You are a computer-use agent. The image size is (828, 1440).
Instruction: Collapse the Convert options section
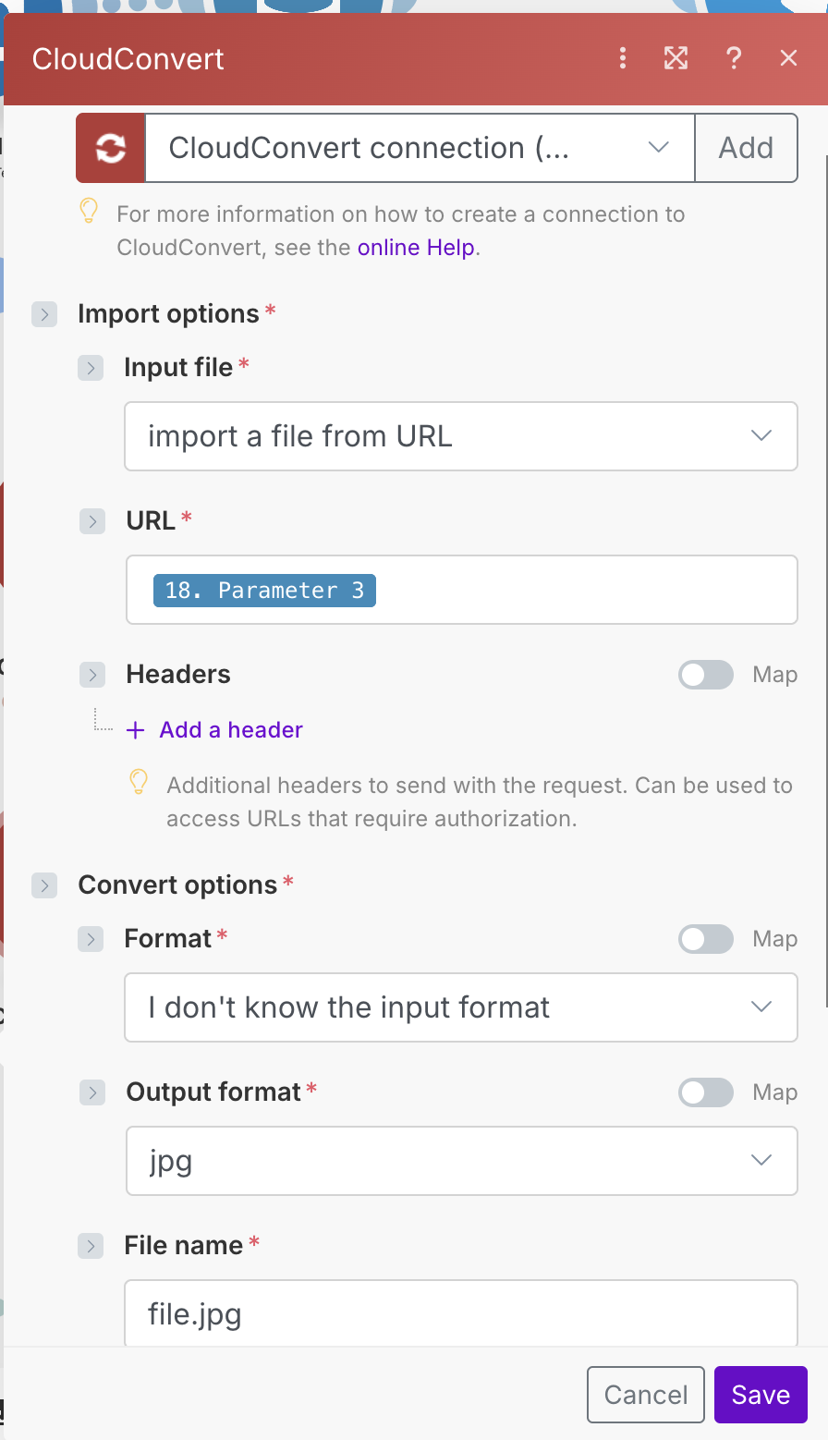tap(44, 885)
